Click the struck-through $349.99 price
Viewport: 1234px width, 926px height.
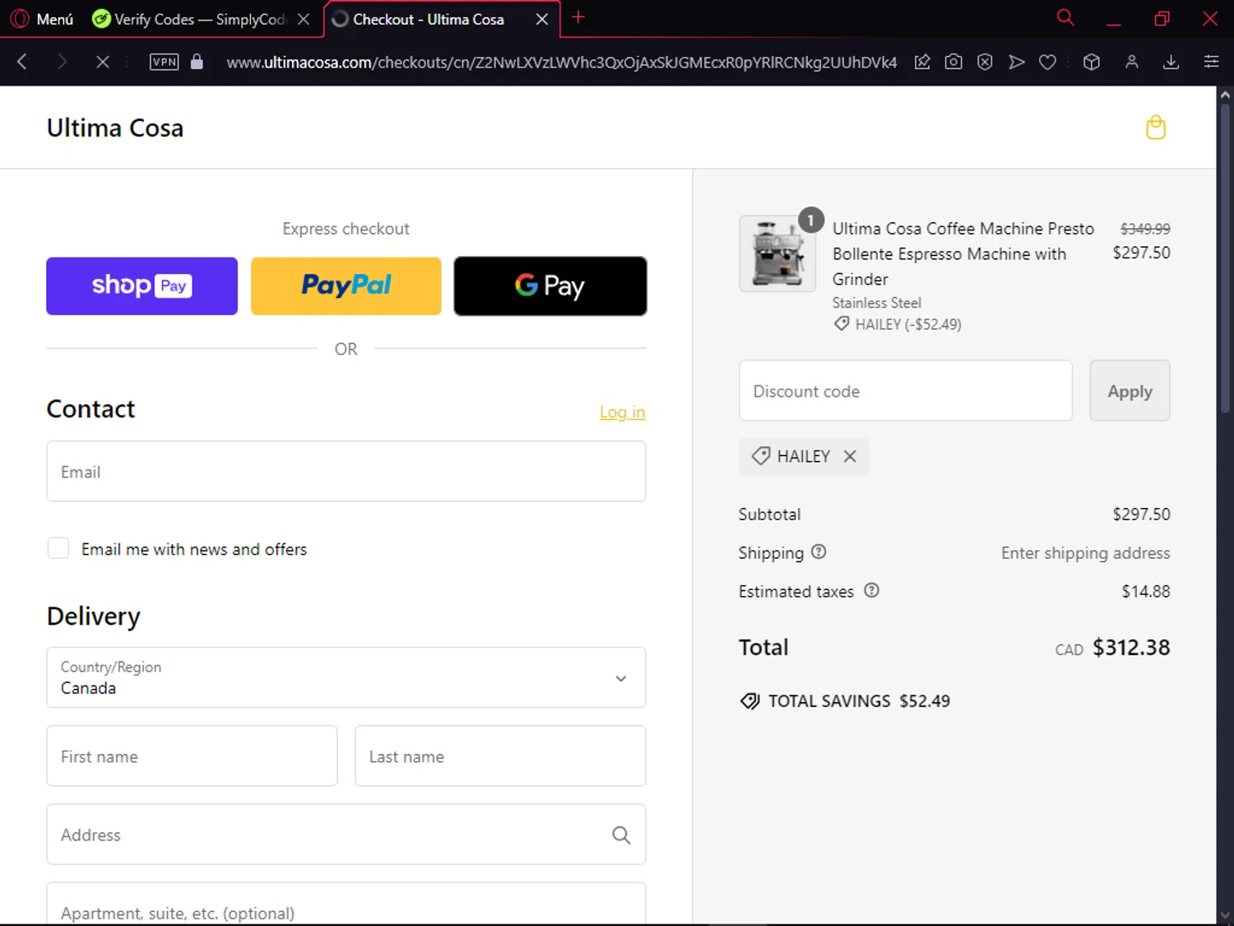pyautogui.click(x=1145, y=229)
